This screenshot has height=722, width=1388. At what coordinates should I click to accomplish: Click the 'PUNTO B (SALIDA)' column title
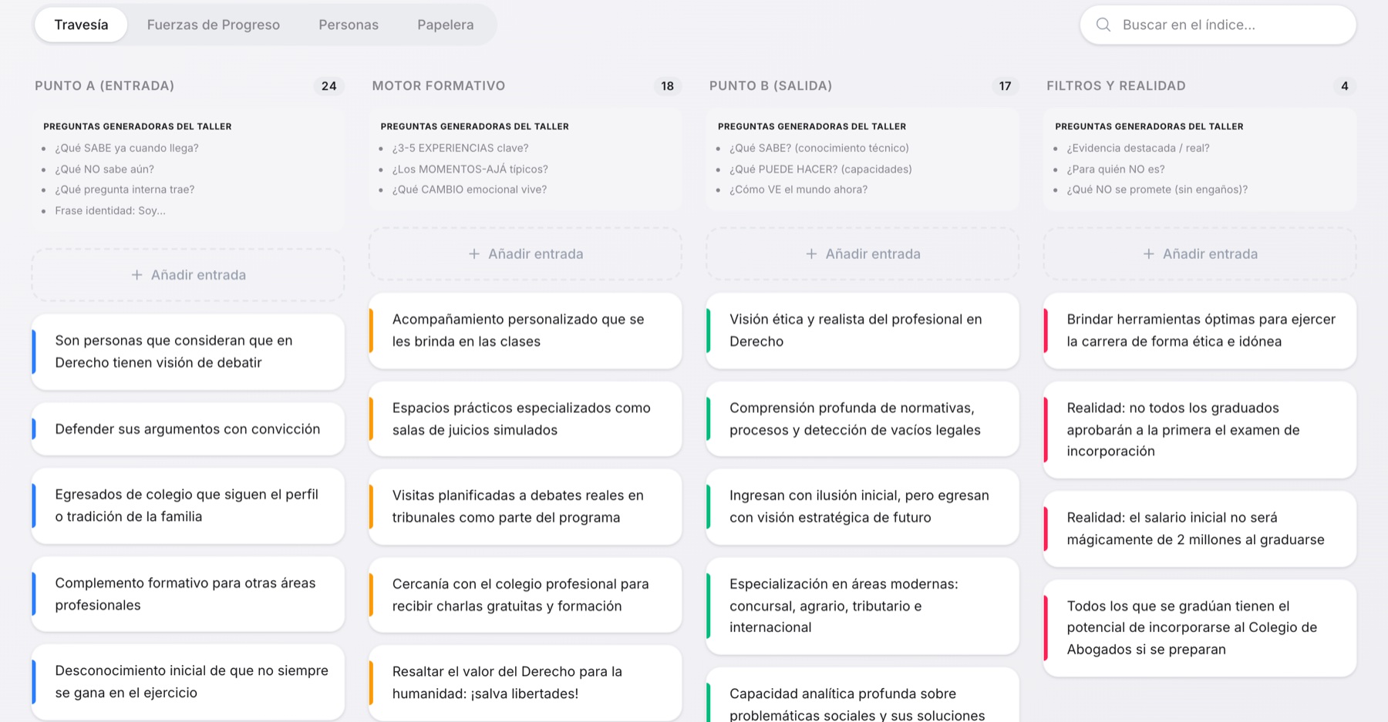pyautogui.click(x=770, y=86)
